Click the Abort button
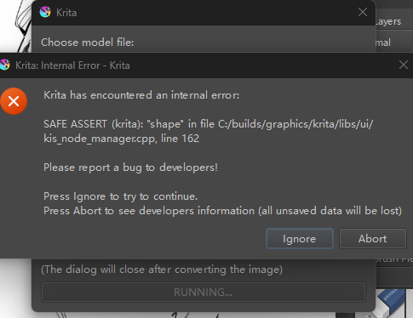The image size is (413, 318). (x=372, y=239)
